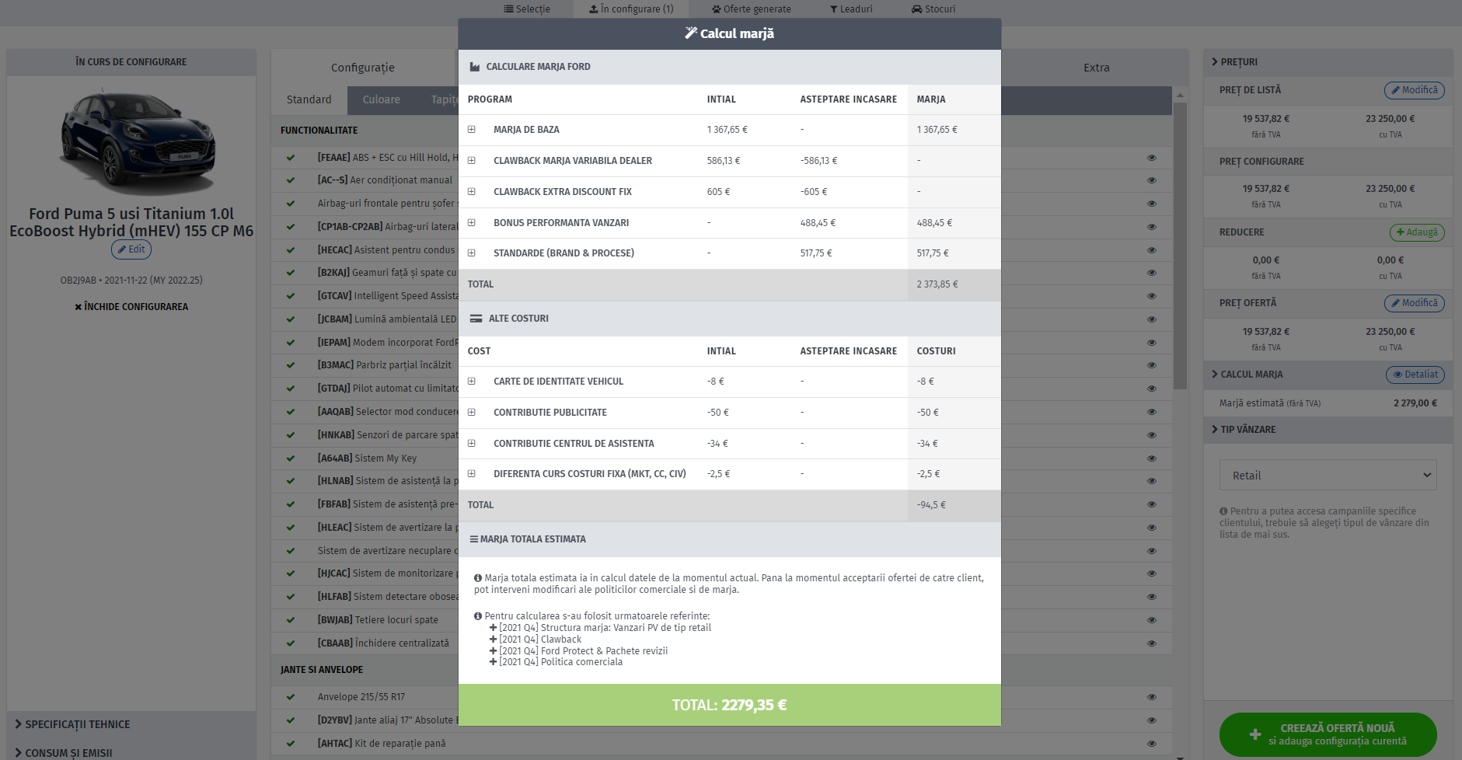
Task: Expand CARTE DE IDENTITATE VEHICUL row
Action: pyautogui.click(x=471, y=381)
